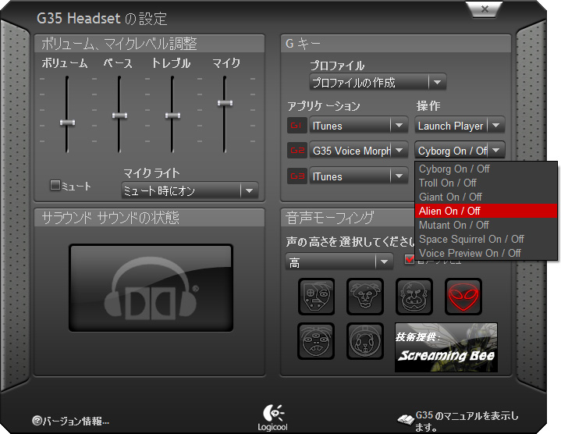The height and width of the screenshot is (434, 561).
Task: Click the Screaming Bee banner
Action: pyautogui.click(x=446, y=347)
